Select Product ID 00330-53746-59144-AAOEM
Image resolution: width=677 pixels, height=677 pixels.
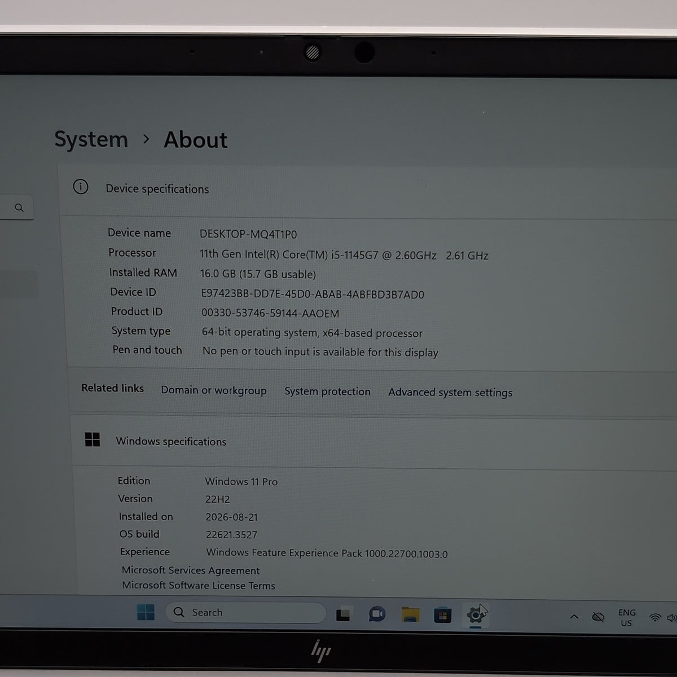270,313
